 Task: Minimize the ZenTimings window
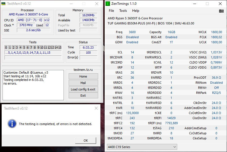(x=195, y=4)
